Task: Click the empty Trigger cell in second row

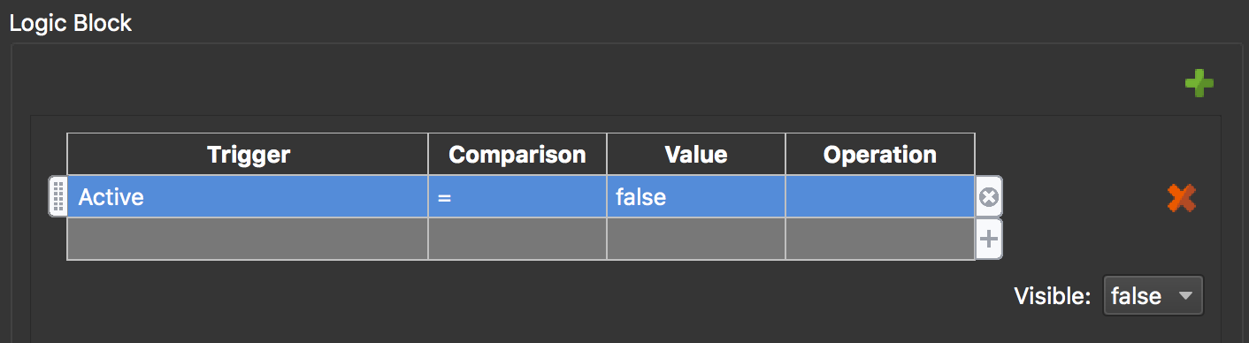Action: pyautogui.click(x=248, y=239)
